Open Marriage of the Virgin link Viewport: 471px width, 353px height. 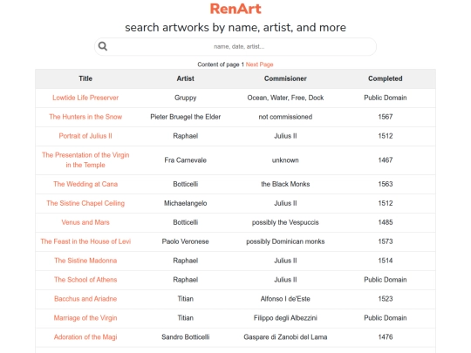click(85, 318)
